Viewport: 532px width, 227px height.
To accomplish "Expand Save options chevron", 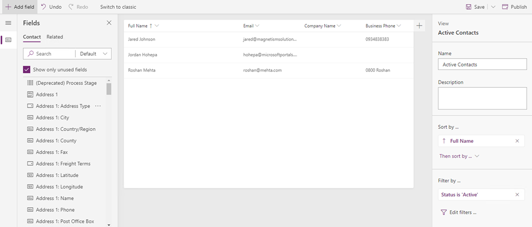I will click(493, 7).
